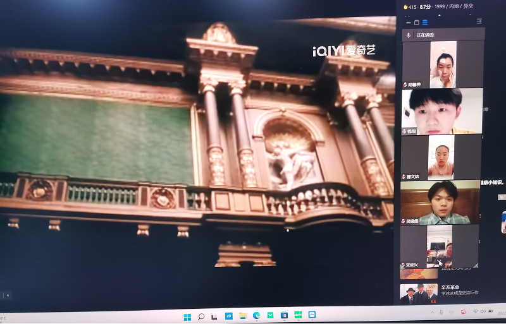The height and width of the screenshot is (324, 506).
Task: Open the Wi-Fi network tray icon
Action: 476,311
